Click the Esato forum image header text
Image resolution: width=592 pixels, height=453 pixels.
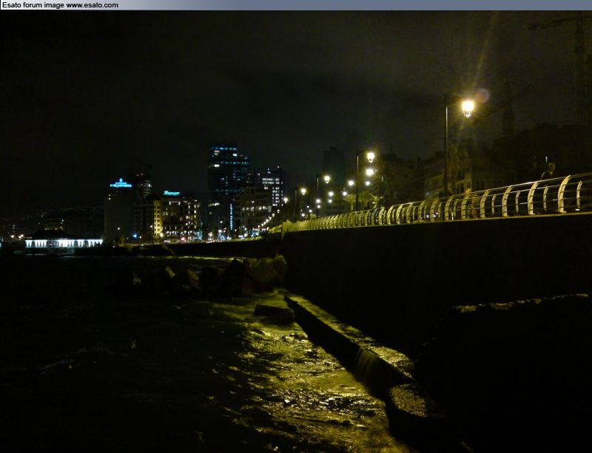tap(60, 5)
